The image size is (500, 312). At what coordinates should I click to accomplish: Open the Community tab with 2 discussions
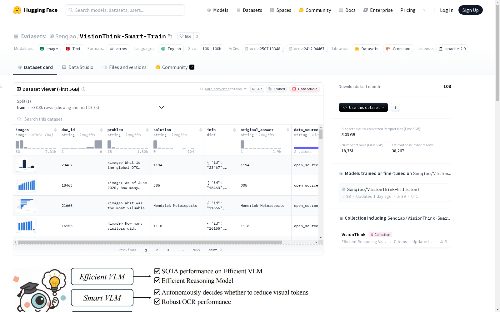175,67
